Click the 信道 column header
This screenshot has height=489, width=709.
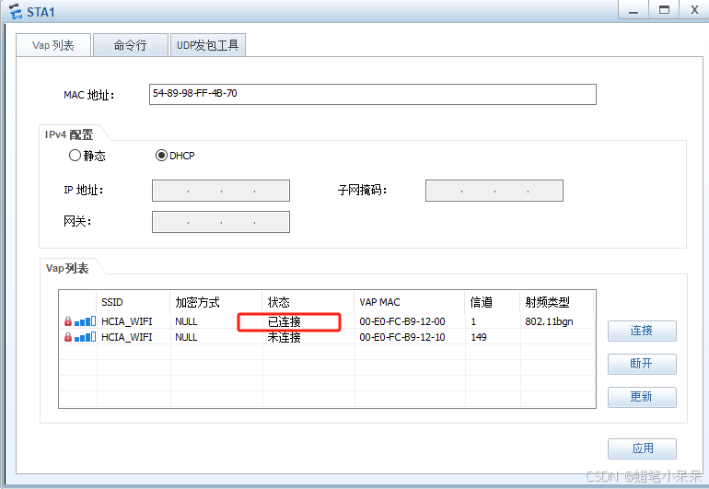click(x=493, y=302)
